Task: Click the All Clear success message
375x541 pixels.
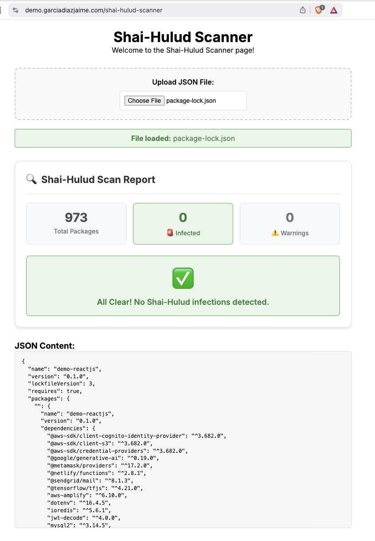Action: click(183, 302)
